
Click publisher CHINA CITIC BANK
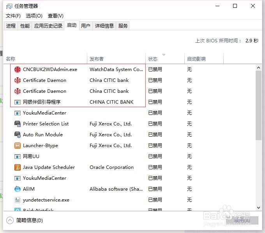(111, 102)
